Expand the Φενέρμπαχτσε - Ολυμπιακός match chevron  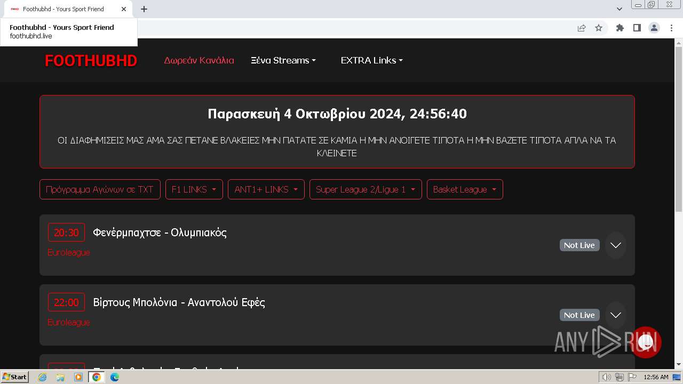[616, 245]
